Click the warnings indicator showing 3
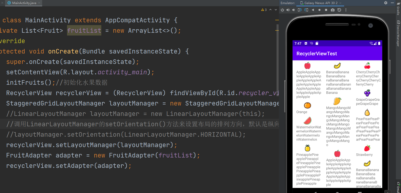The image size is (401, 193). [264, 10]
